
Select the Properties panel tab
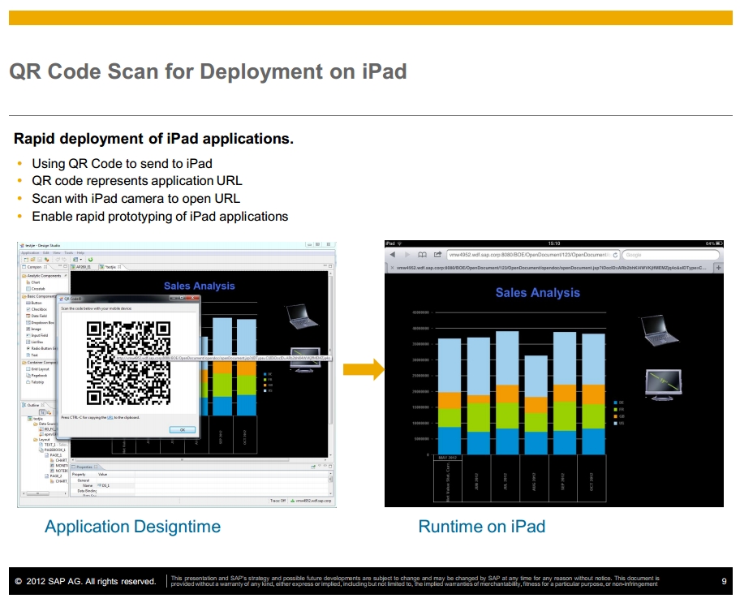point(85,467)
